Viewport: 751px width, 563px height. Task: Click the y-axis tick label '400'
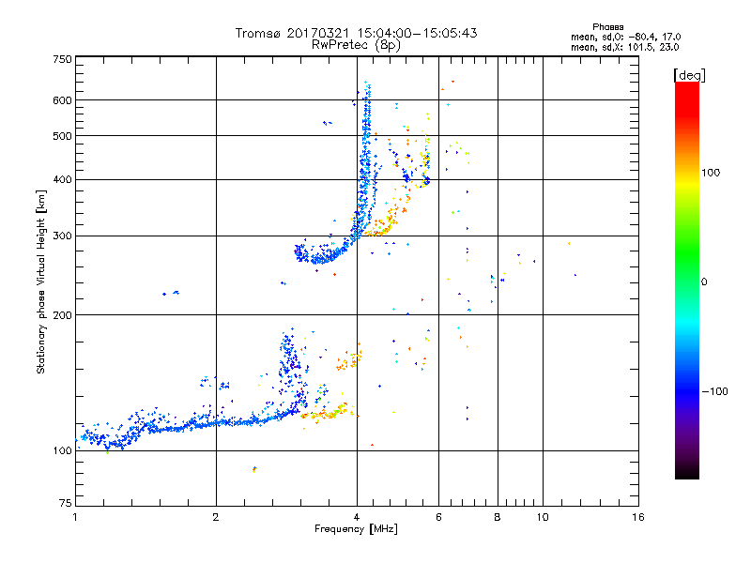(x=63, y=180)
